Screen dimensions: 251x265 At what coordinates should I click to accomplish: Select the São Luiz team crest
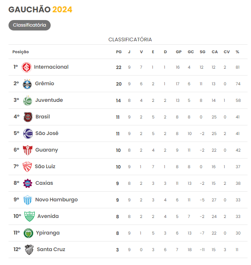click(x=27, y=167)
